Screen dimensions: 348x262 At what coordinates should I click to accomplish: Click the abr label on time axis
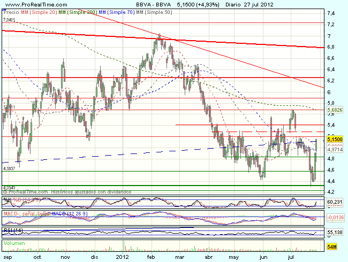coord(209,257)
